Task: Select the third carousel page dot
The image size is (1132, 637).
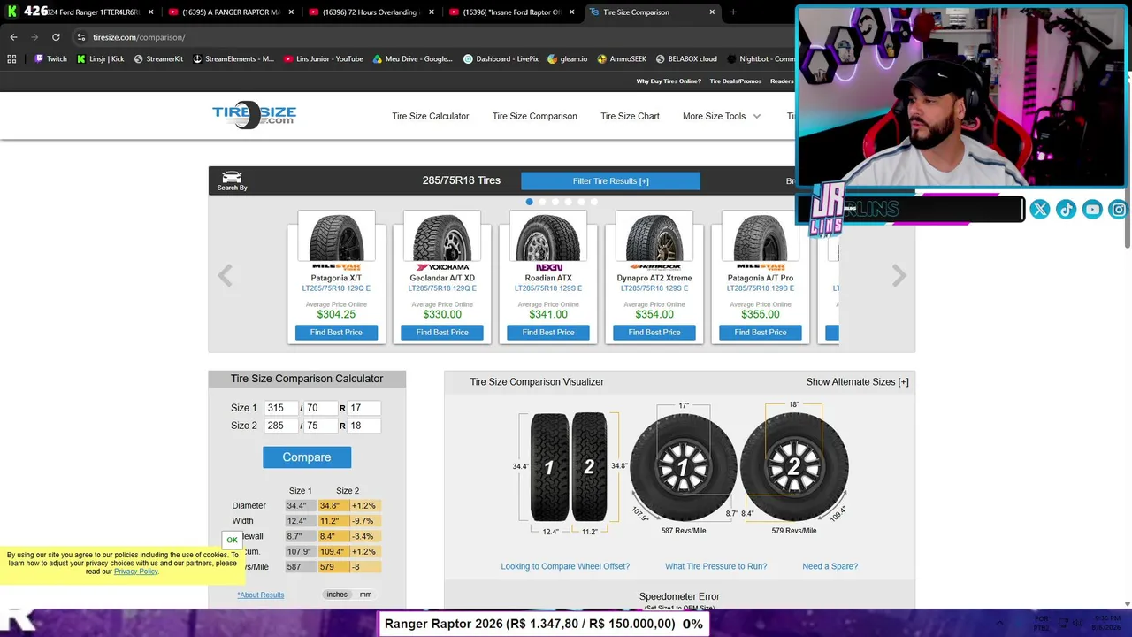Action: [x=555, y=202]
